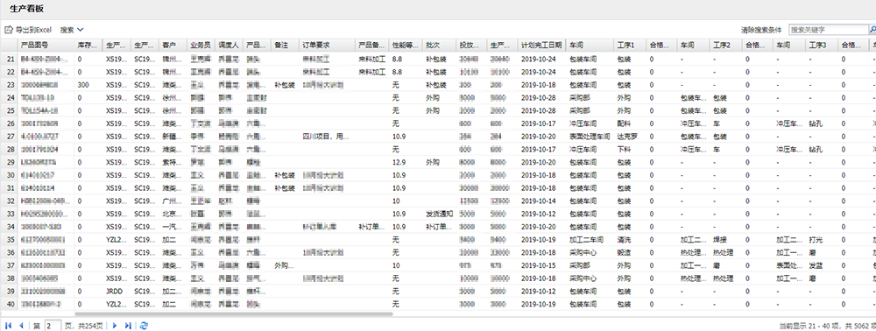
Task: Click the page number input box
Action: point(53,326)
